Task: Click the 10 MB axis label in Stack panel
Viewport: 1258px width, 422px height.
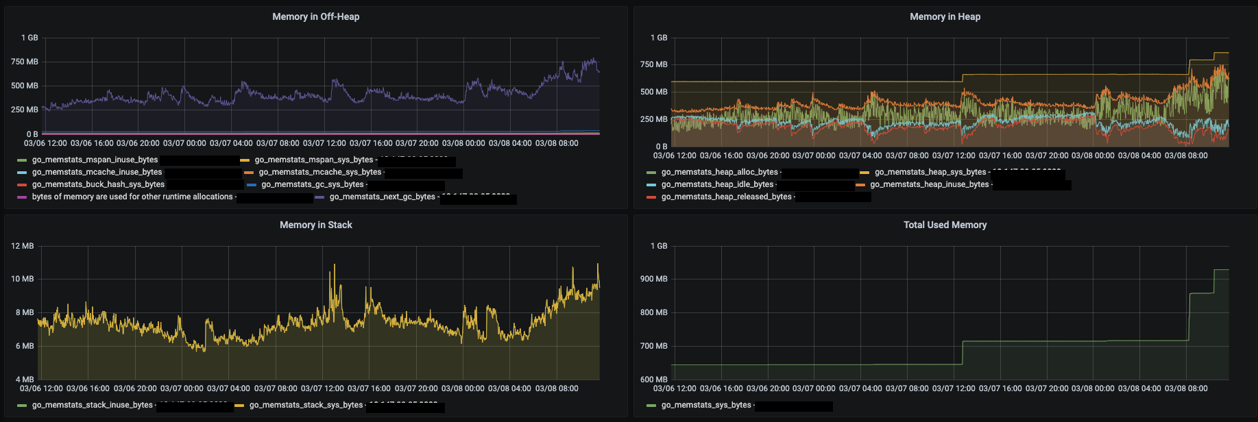Action: point(23,279)
